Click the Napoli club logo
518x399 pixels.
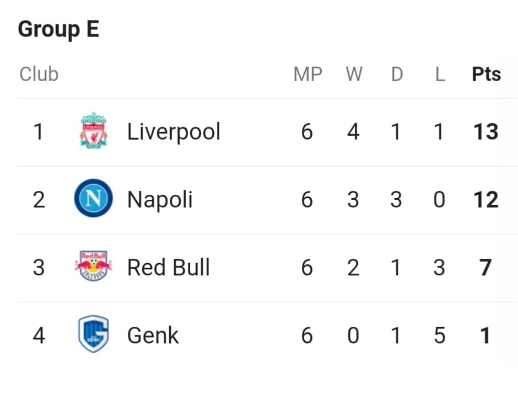(94, 198)
